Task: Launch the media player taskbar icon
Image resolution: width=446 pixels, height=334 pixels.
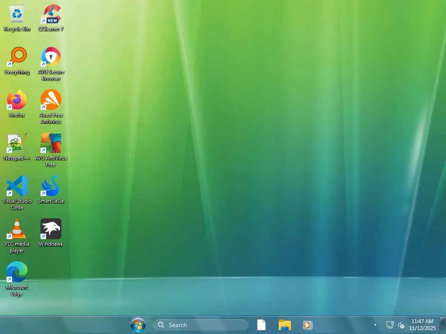Action: (x=307, y=325)
